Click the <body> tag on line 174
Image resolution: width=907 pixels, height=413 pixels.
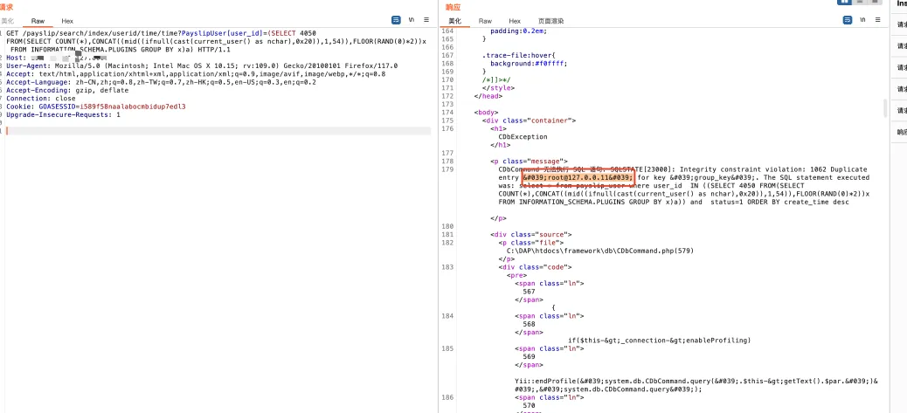click(487, 112)
